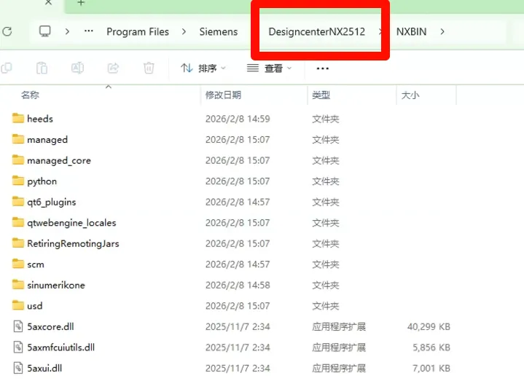Sort by 类型 column header
Image resolution: width=524 pixels, height=381 pixels.
[x=321, y=95]
